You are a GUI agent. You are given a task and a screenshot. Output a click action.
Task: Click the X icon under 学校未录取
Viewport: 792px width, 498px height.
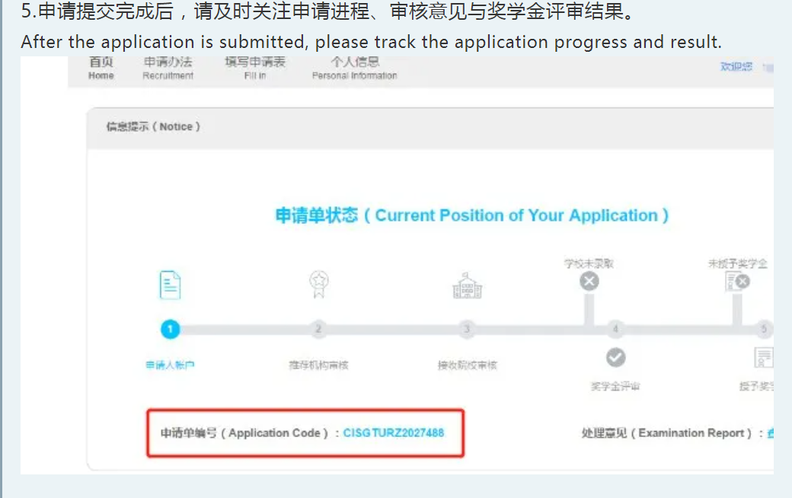point(589,282)
